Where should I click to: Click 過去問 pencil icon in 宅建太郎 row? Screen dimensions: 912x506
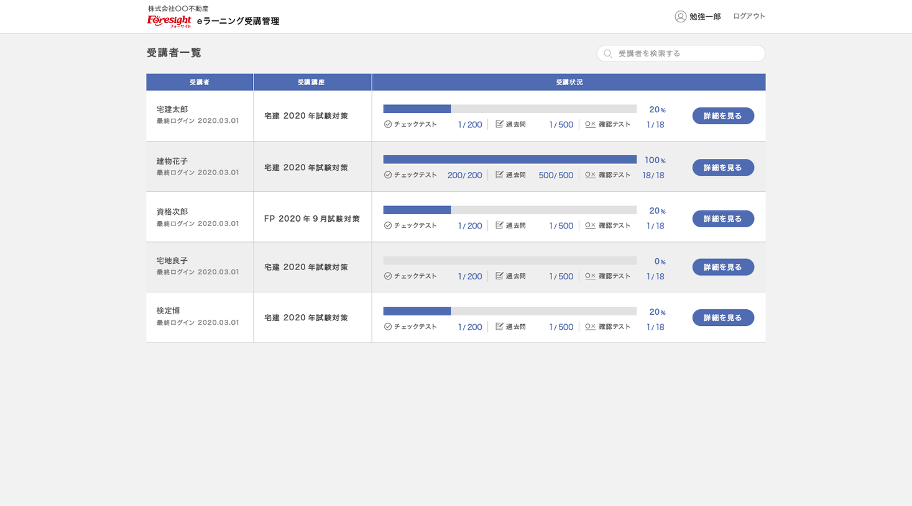click(x=499, y=124)
